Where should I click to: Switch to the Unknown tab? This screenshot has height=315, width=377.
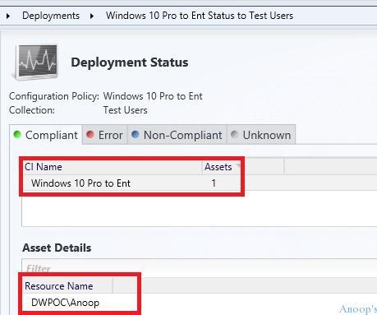click(x=261, y=135)
